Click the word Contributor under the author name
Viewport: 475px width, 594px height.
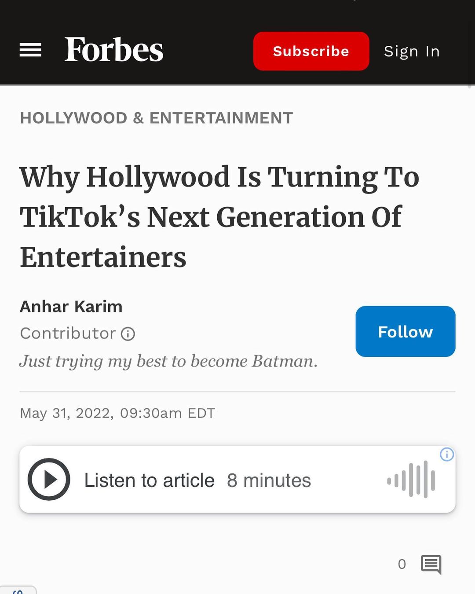tap(68, 334)
